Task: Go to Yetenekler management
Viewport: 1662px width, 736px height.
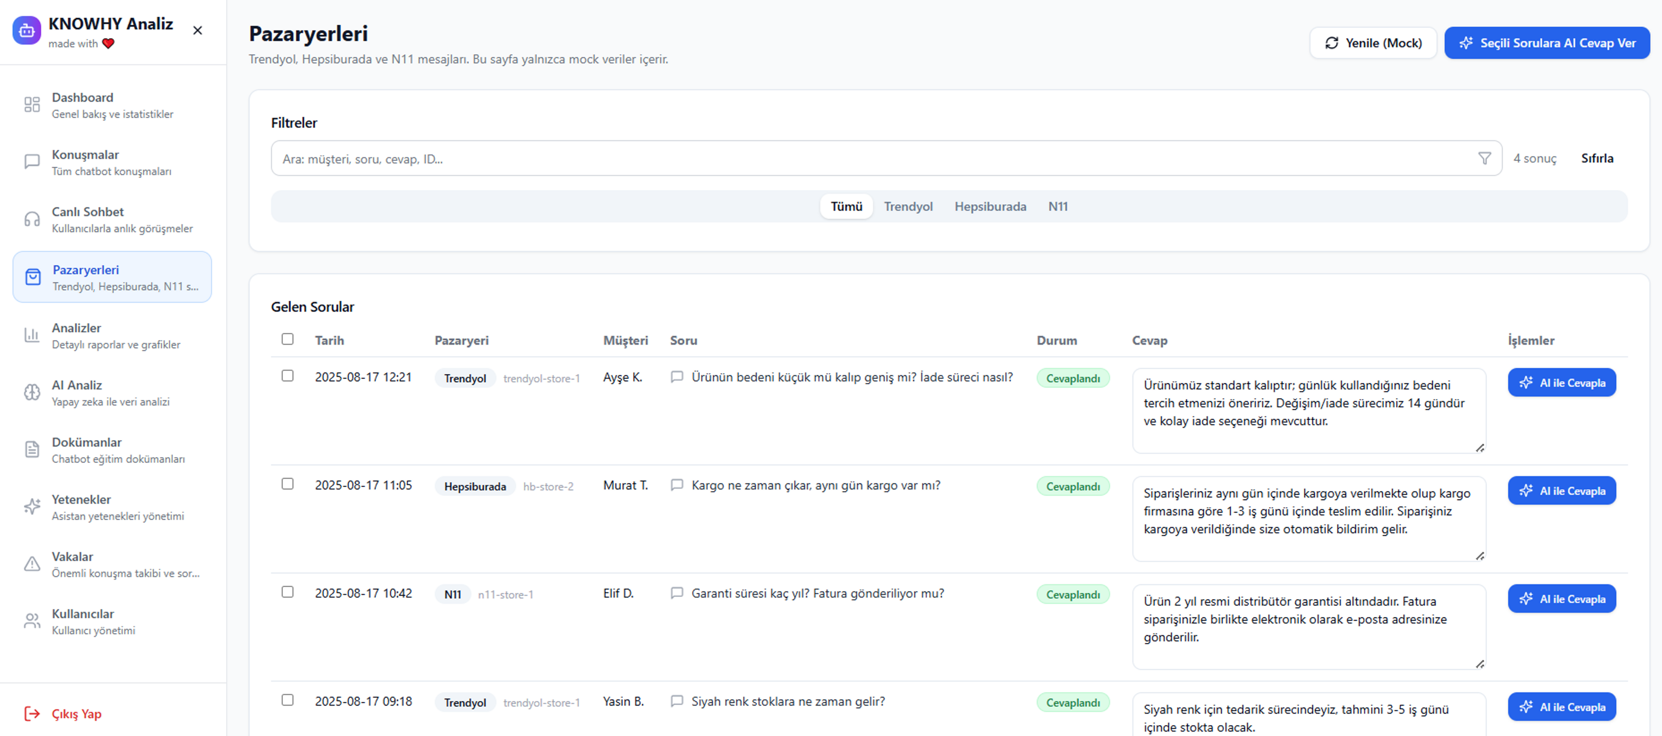Action: click(112, 507)
